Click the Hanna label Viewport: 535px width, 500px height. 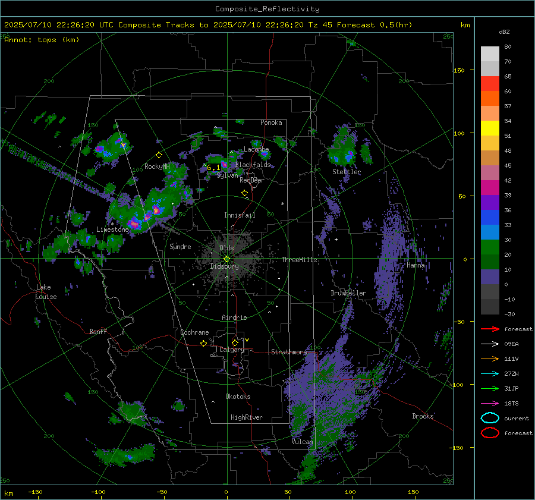tap(416, 265)
